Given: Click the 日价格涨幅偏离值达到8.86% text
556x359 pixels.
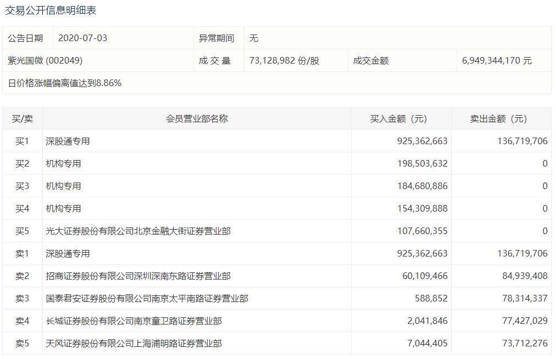Looking at the screenshot, I should click(65, 83).
